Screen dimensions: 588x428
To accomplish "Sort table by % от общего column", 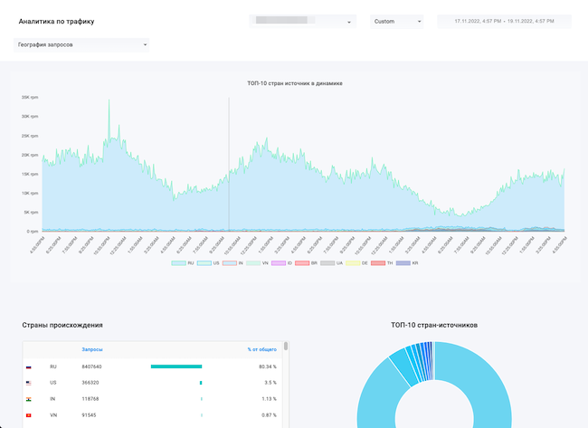I will [x=261, y=349].
